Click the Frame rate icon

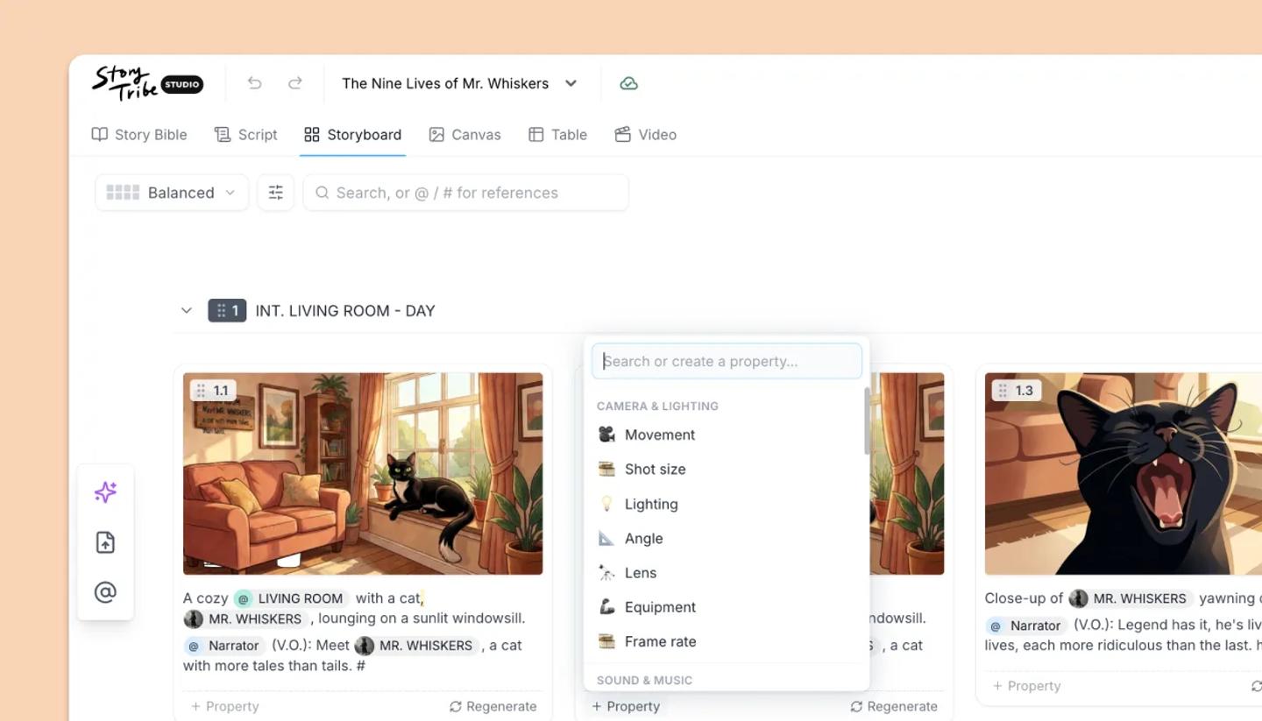[606, 641]
